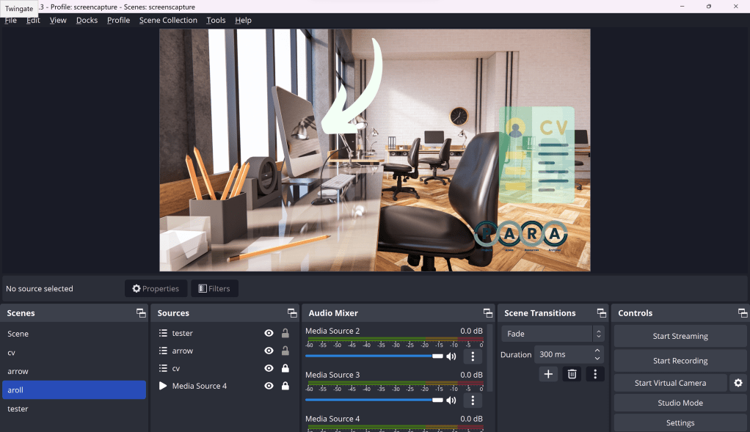
Task: Open Media Source 2 options three-dot menu
Action: pyautogui.click(x=473, y=356)
